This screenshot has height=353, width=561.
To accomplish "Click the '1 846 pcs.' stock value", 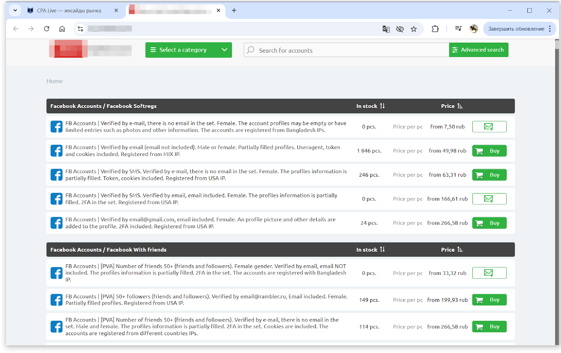I will click(x=369, y=151).
